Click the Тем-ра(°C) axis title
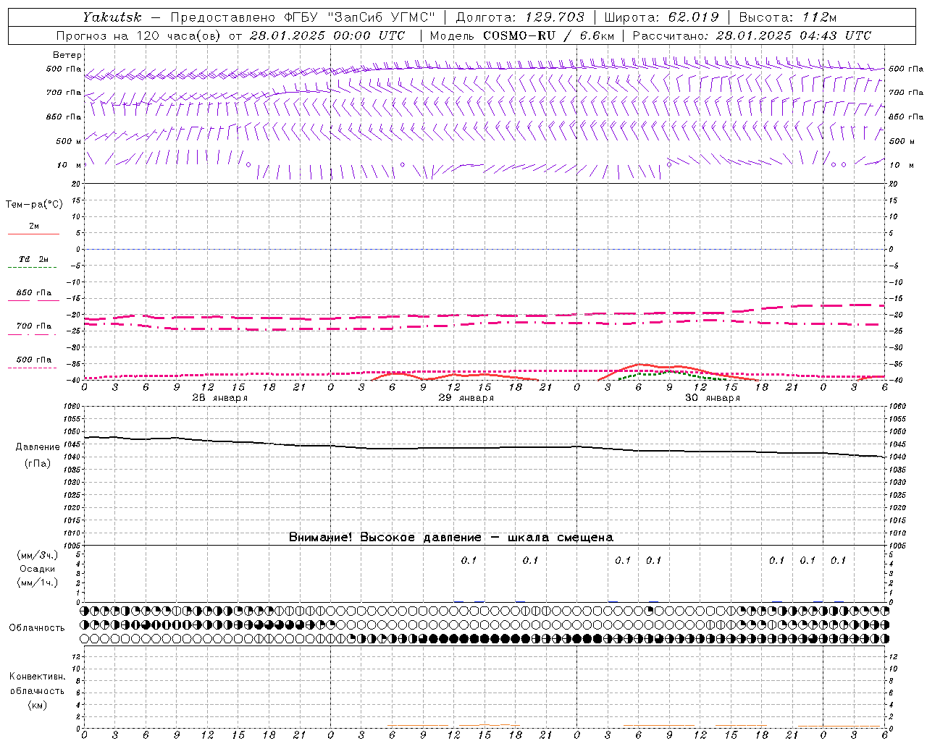The image size is (927, 741). pos(34,205)
